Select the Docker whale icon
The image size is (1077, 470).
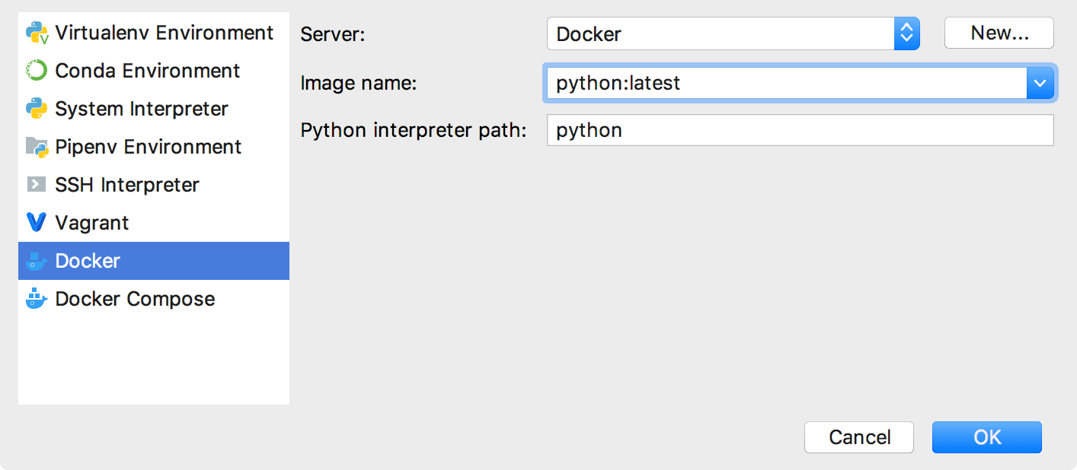(37, 260)
